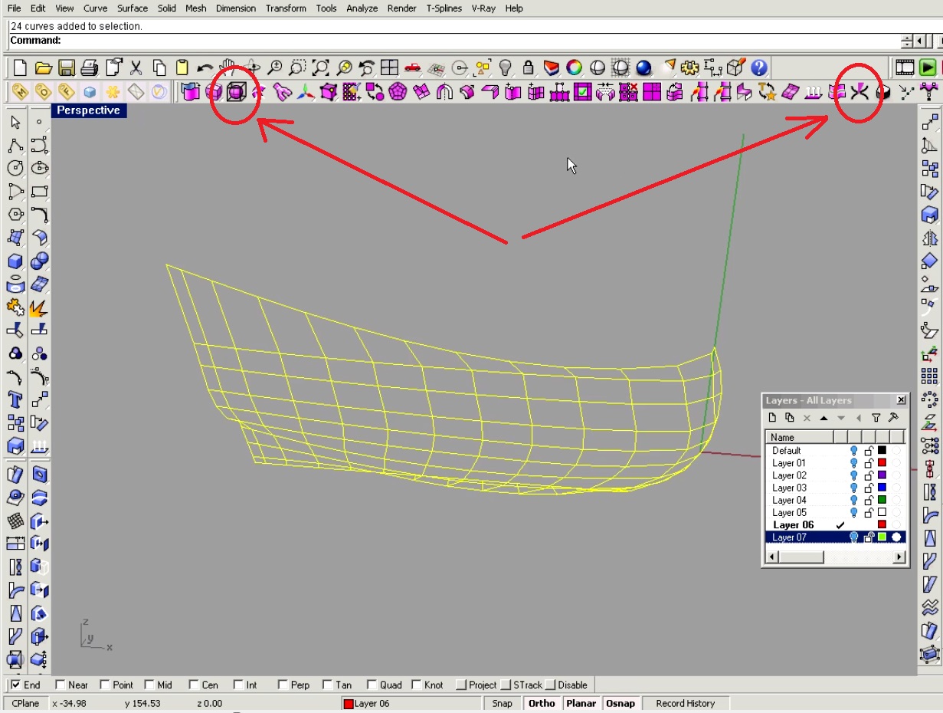Click the Undo arrow icon

tap(205, 67)
